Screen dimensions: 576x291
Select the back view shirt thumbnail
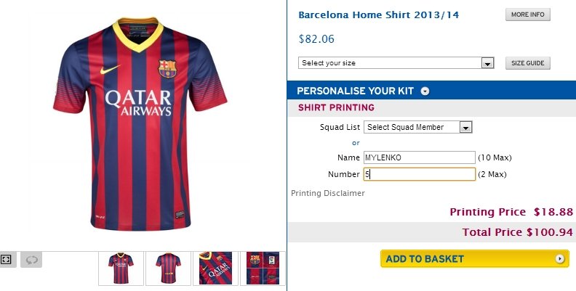coord(168,269)
